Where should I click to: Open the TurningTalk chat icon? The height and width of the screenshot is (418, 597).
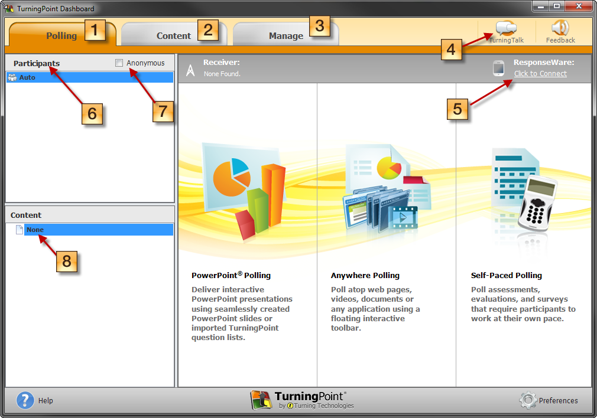(506, 28)
